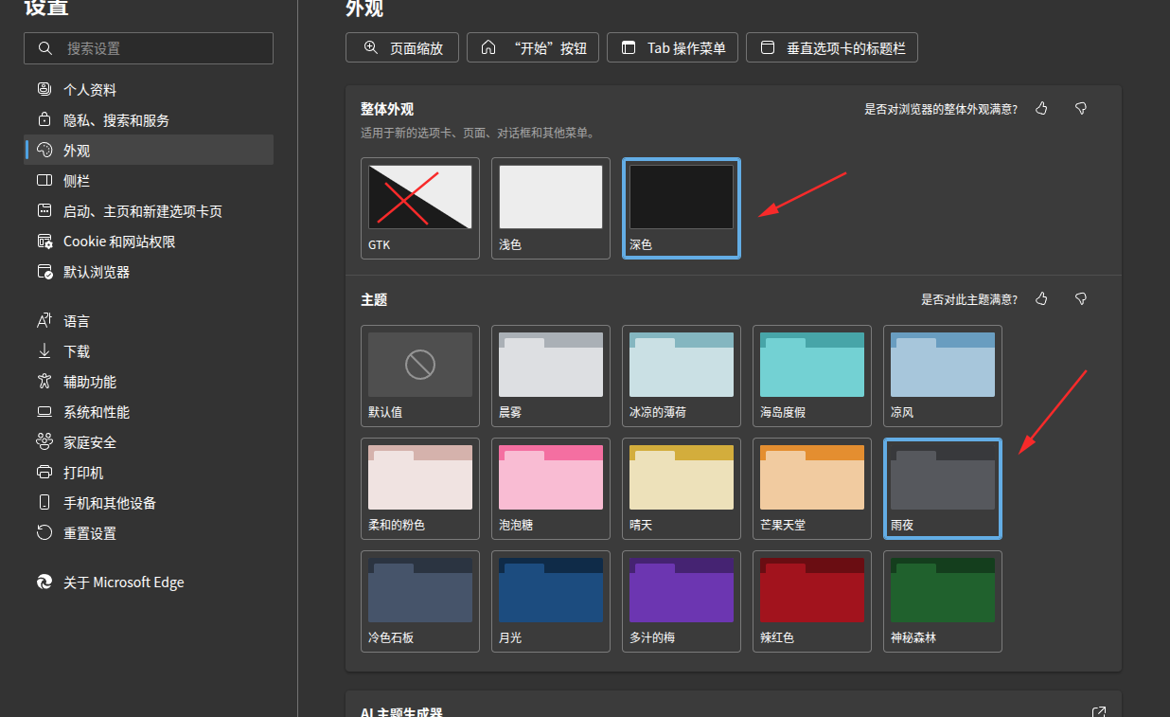Go to 启动、主页和新建选项卡页 settings

(149, 211)
